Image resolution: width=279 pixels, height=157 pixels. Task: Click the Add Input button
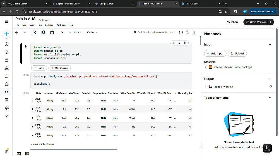click(215, 53)
